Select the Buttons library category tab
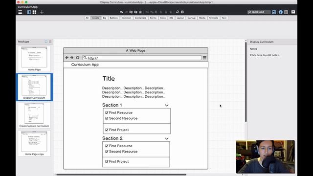The height and width of the screenshot is (176, 313). [x=114, y=18]
